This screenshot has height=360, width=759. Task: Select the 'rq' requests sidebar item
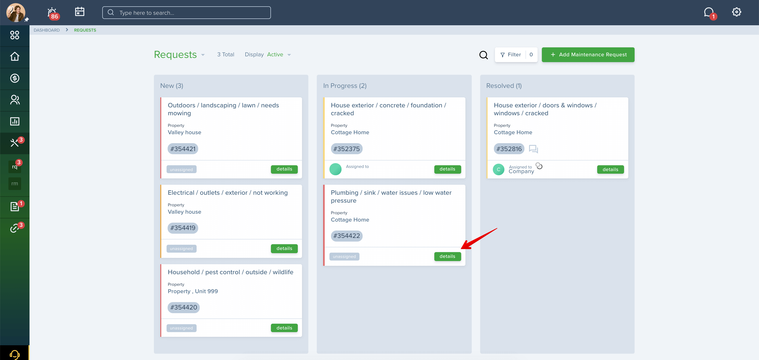[15, 167]
